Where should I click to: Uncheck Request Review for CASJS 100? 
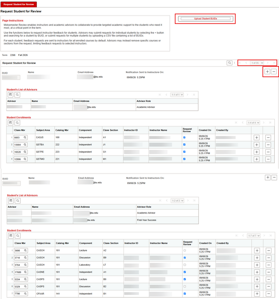(x=184, y=137)
